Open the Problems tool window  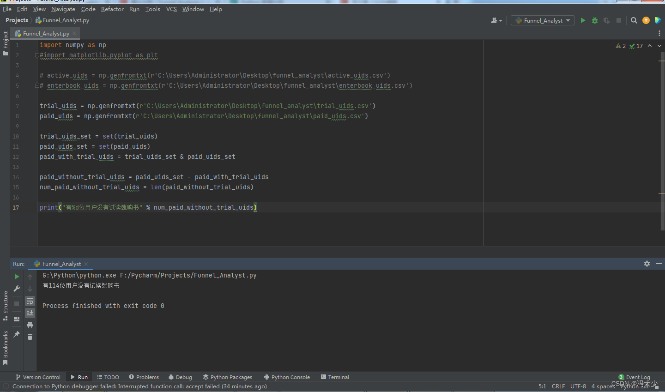(x=144, y=377)
